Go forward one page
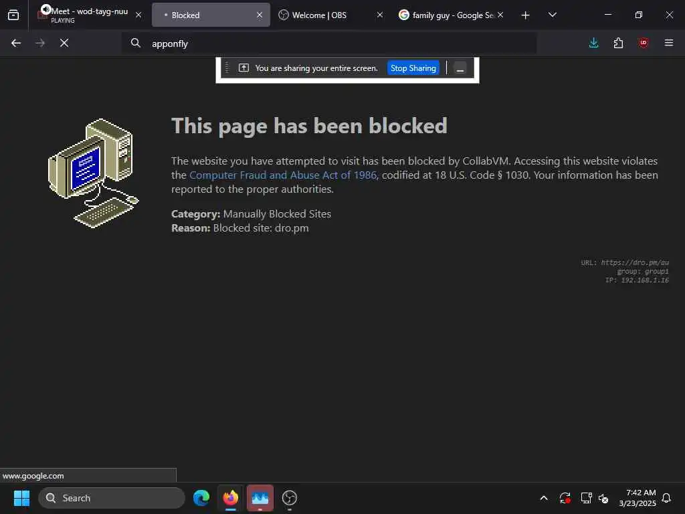 pos(40,43)
